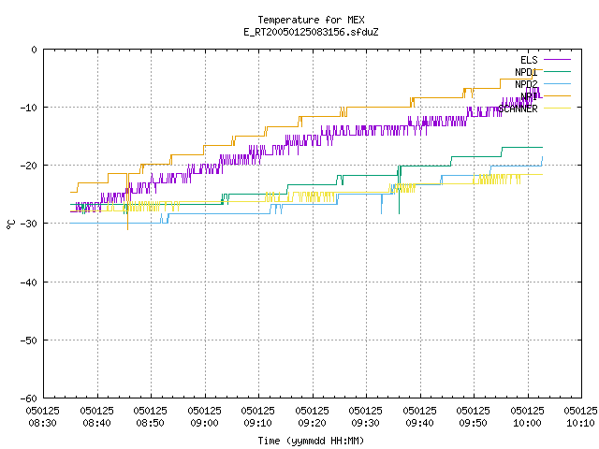
Task: Click the chart title 'Temperature for MEX'
Action: 311,20
